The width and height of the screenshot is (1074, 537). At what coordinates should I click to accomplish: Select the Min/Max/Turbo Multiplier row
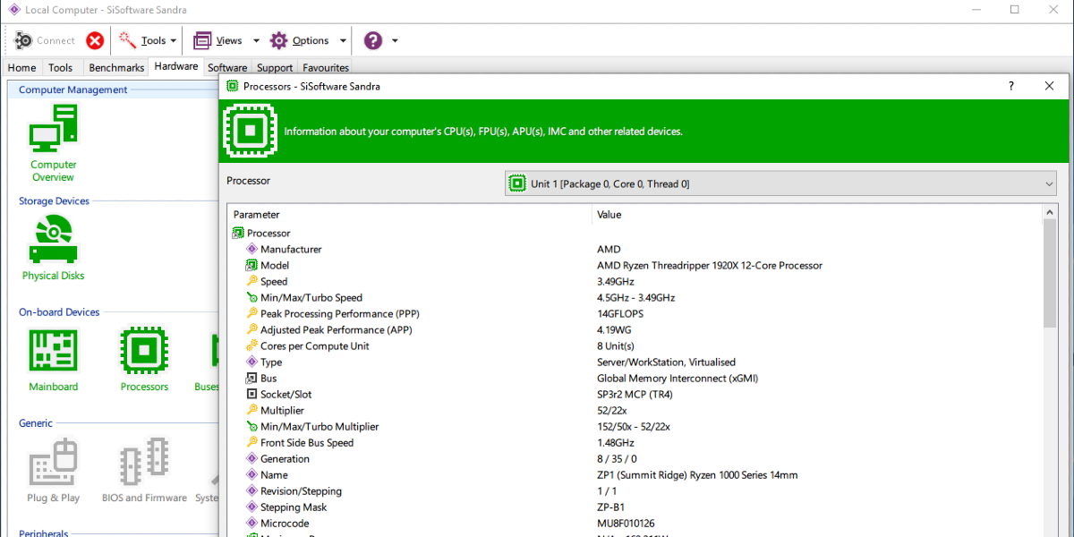pyautogui.click(x=635, y=426)
